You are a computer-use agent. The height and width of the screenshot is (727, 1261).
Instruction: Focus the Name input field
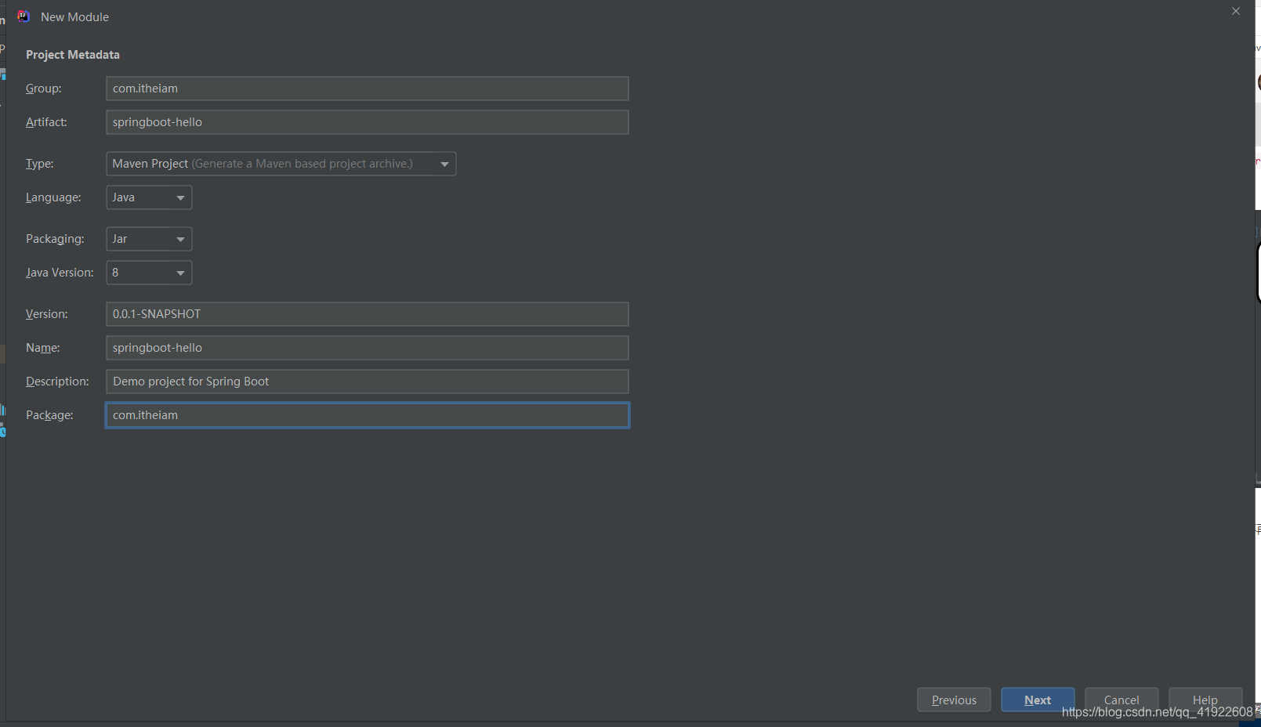(x=367, y=348)
